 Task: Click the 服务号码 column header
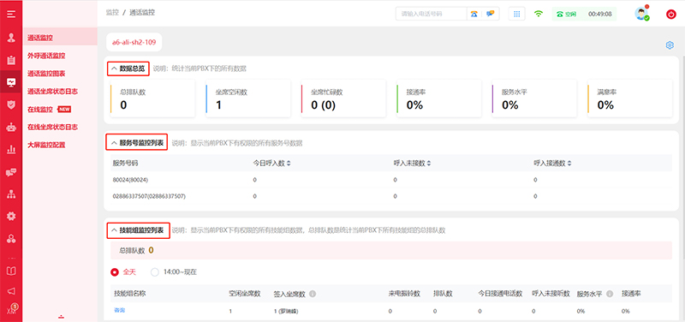pyautogui.click(x=126, y=163)
